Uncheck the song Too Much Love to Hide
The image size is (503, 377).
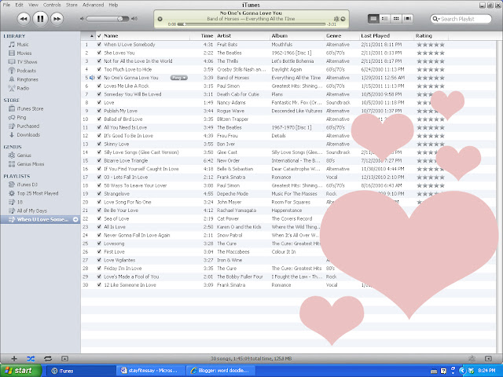click(x=99, y=70)
